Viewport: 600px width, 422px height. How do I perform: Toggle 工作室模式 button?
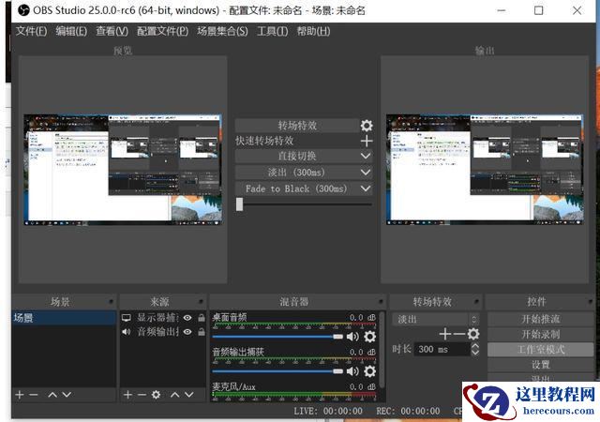click(x=541, y=350)
